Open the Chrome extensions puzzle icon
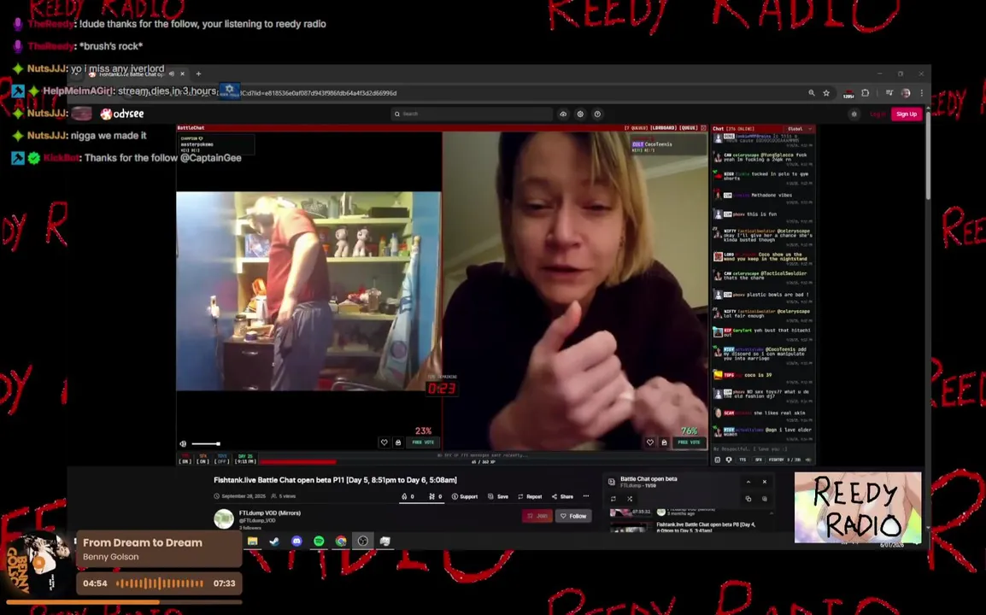The height and width of the screenshot is (615, 986). (866, 93)
